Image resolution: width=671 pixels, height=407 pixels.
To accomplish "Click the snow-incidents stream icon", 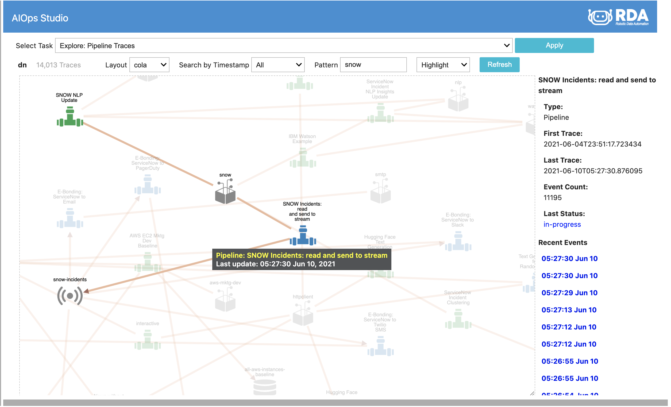I will pos(70,295).
